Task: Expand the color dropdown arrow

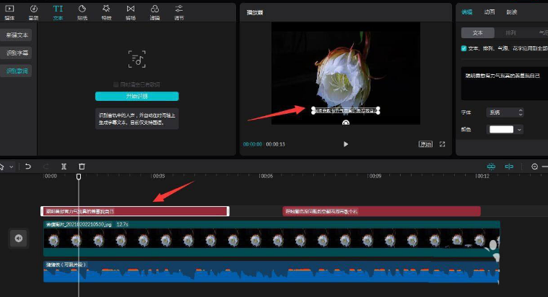Action: pos(519,130)
